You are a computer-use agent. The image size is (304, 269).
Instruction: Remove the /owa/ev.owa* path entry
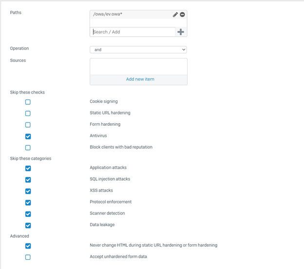182,15
